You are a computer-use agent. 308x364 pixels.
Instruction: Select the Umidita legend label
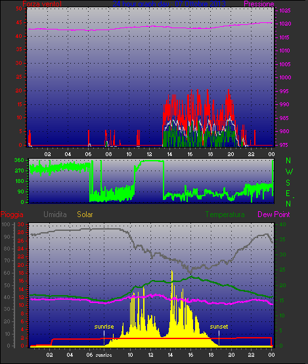pyautogui.click(x=55, y=214)
